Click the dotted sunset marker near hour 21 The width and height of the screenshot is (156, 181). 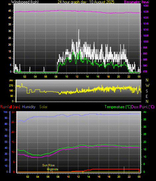click(124, 170)
